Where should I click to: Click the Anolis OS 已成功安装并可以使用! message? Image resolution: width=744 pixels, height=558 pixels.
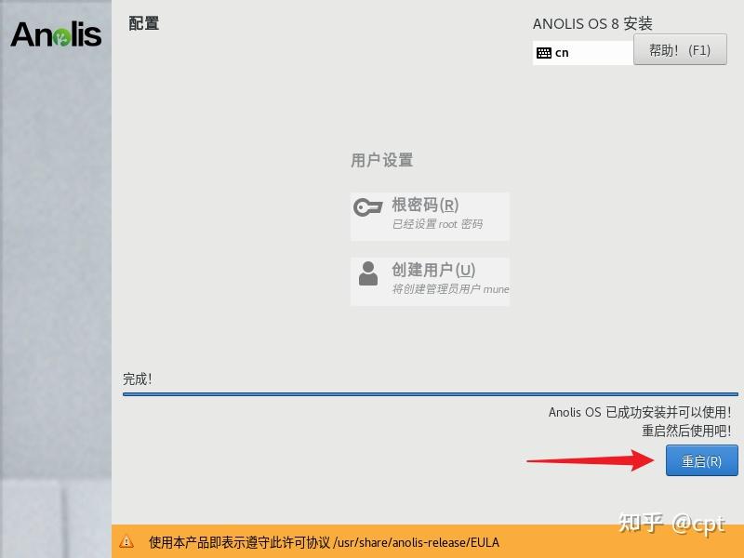[x=640, y=412]
